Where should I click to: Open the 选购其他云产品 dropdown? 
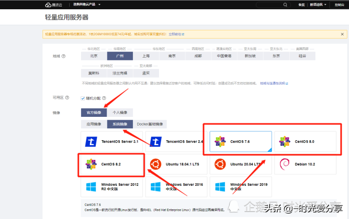[x=87, y=4]
